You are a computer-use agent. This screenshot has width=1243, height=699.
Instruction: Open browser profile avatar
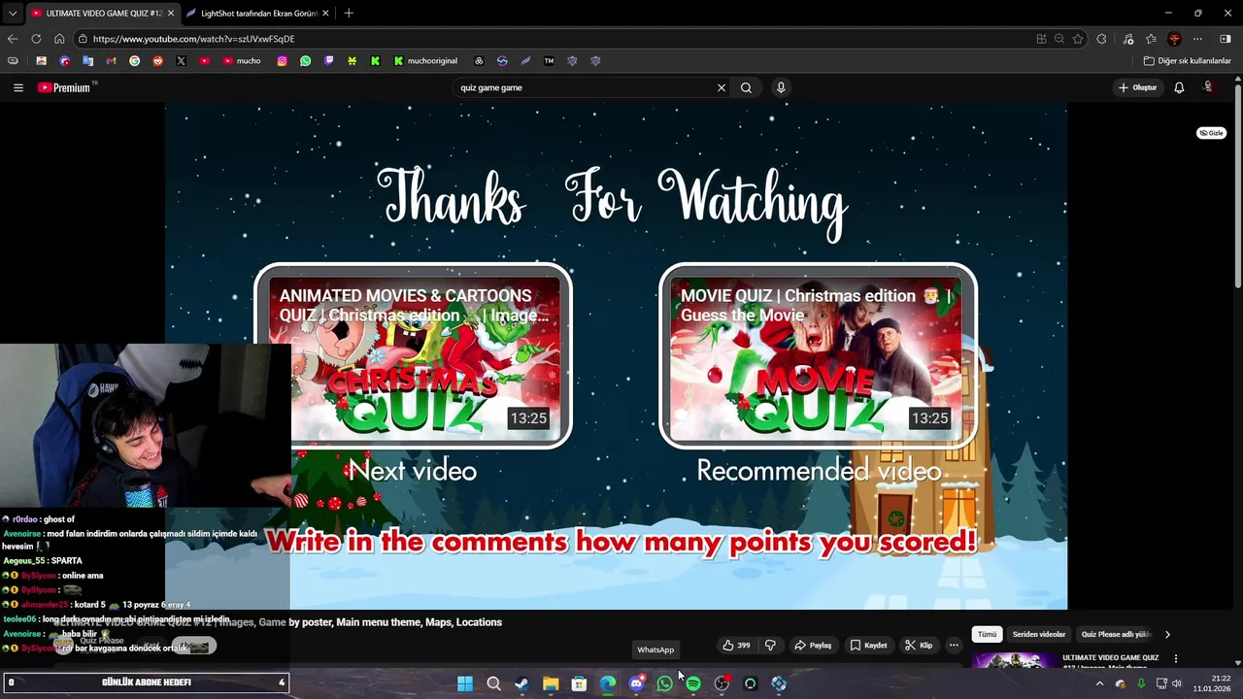1174,39
